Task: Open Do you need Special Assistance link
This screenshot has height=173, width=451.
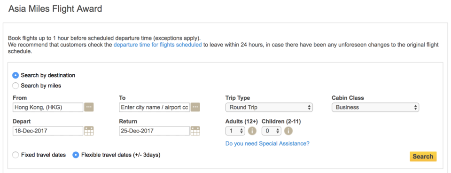Action: click(x=267, y=143)
